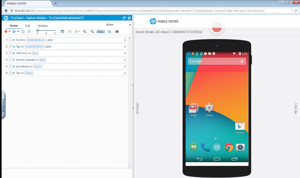Expand step 6 Tap on Button
The image size is (300, 178).
[x=125, y=73]
